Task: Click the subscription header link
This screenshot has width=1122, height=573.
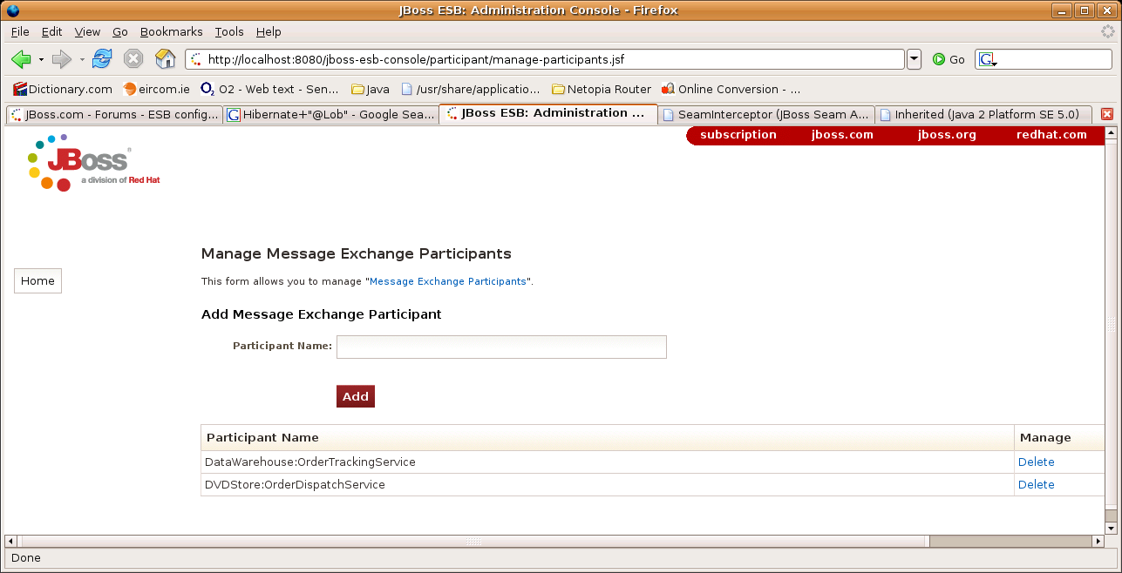Action: [738, 135]
